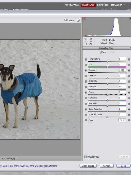Switch to the Filmstrip workspace
Viewport: 131px width, 175px height.
(x=103, y=5)
